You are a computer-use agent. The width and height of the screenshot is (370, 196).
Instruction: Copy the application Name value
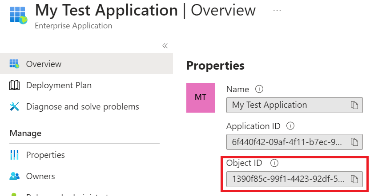pyautogui.click(x=354, y=105)
